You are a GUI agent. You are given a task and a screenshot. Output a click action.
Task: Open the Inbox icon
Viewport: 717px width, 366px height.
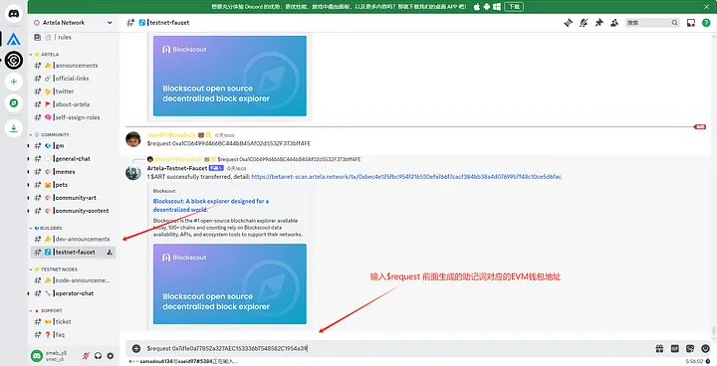(x=691, y=23)
